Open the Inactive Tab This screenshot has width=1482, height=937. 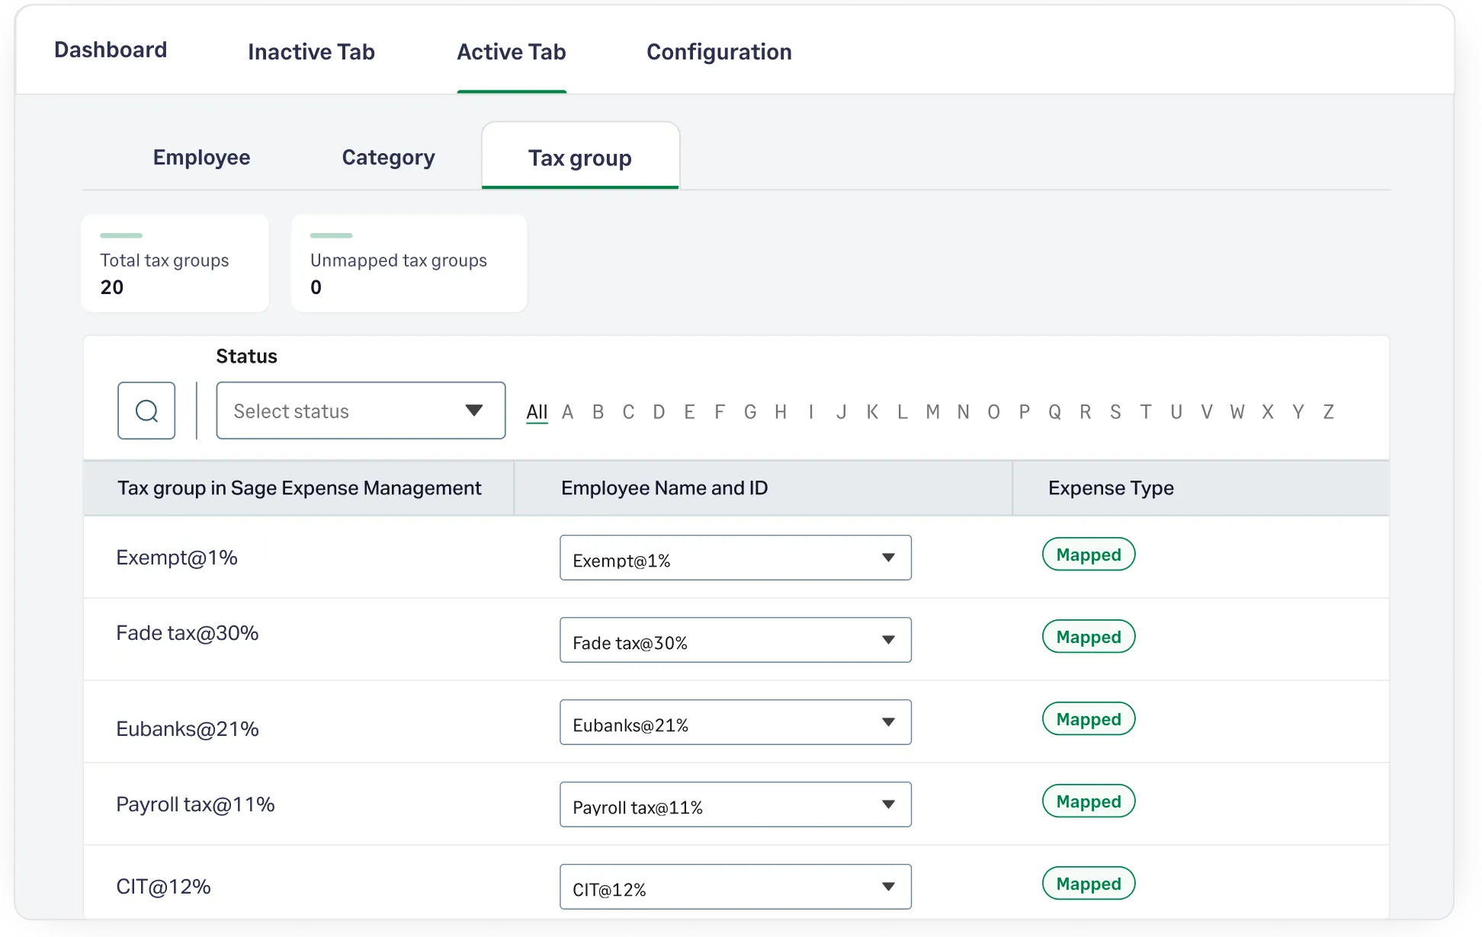coord(311,52)
